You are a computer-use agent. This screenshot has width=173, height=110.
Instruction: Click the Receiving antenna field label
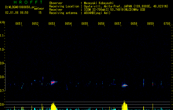pos(63,13)
